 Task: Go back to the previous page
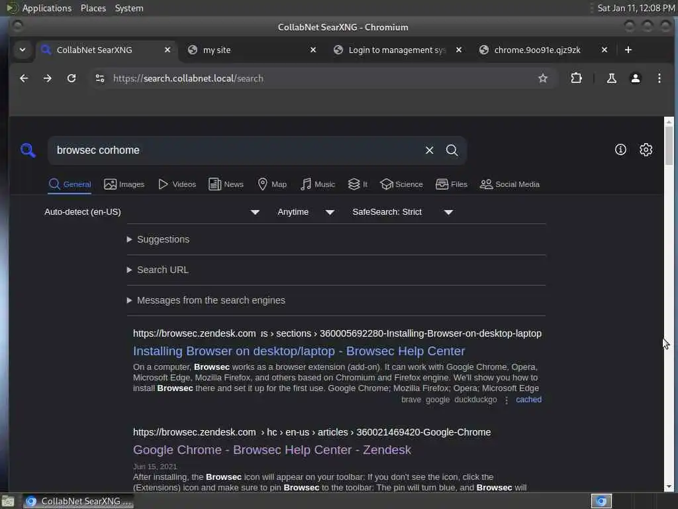tap(24, 78)
